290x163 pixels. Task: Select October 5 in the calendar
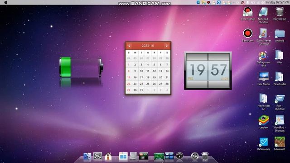[154, 65]
